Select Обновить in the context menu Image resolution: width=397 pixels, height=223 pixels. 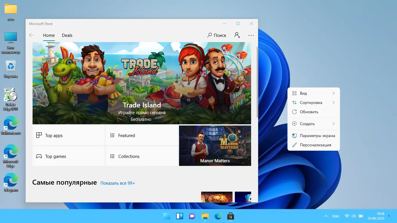[x=309, y=112]
